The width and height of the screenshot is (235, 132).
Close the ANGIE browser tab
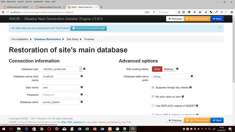point(96,7)
